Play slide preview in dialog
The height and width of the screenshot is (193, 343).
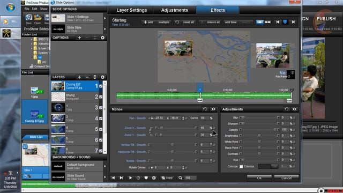coord(130,178)
